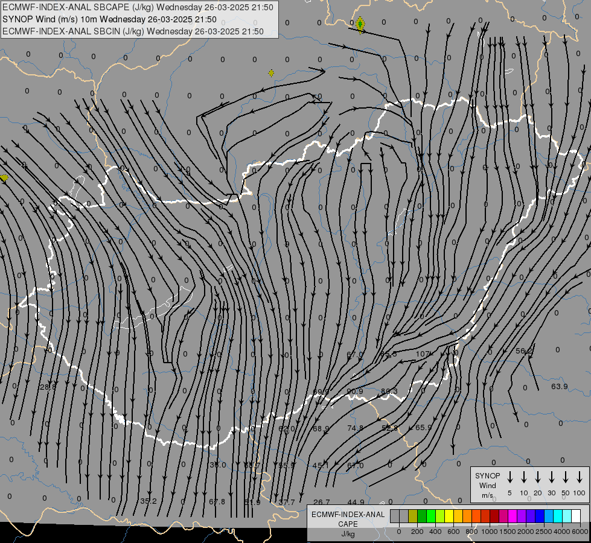Click the 67.8 CAPE value on map
The image size is (591, 543).
(x=217, y=501)
